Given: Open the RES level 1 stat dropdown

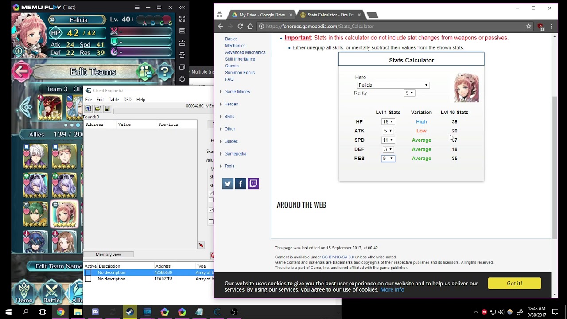Looking at the screenshot, I should [388, 159].
